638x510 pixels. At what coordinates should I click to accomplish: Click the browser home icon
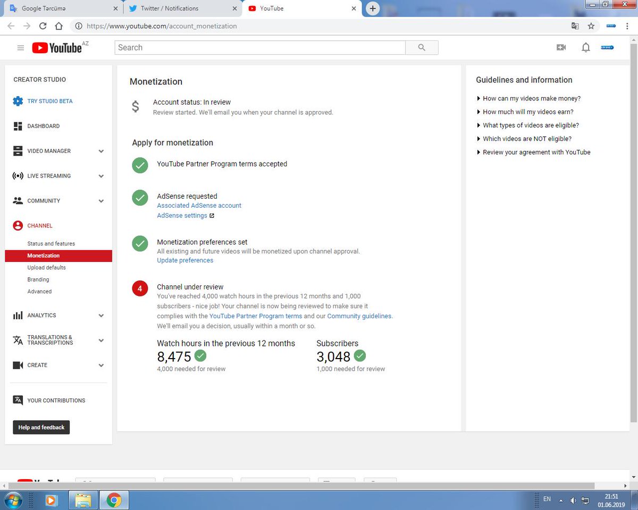point(59,25)
